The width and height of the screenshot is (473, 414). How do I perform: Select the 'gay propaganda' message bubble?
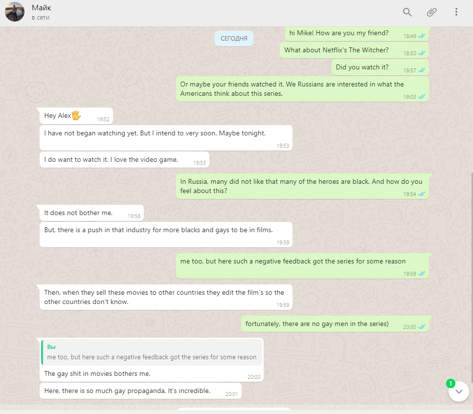coord(140,391)
